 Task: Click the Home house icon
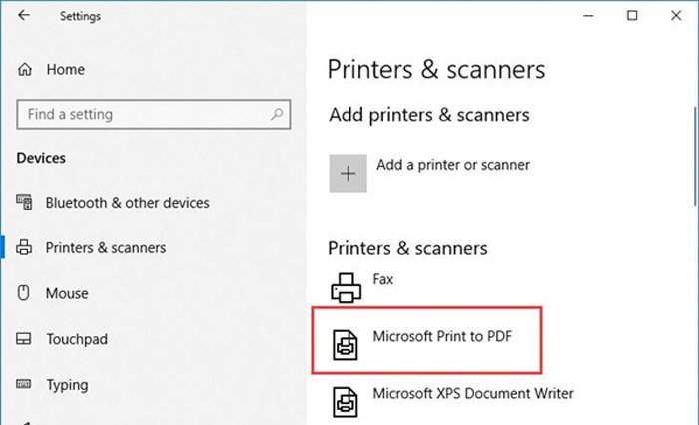[25, 69]
